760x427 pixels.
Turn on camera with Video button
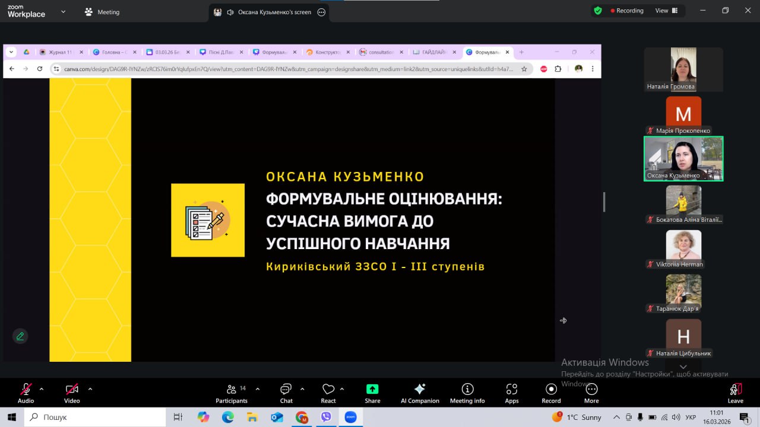click(72, 393)
